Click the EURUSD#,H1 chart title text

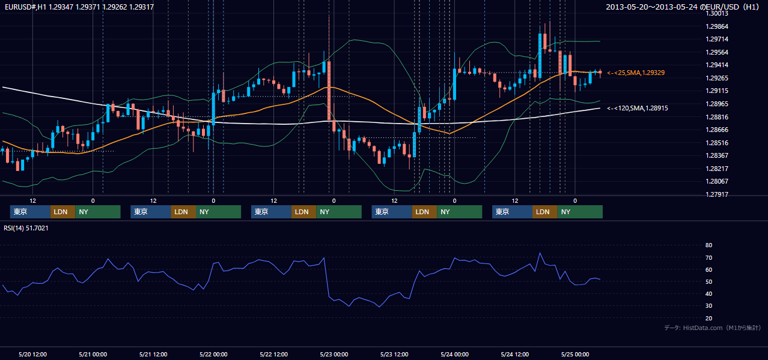pos(78,7)
